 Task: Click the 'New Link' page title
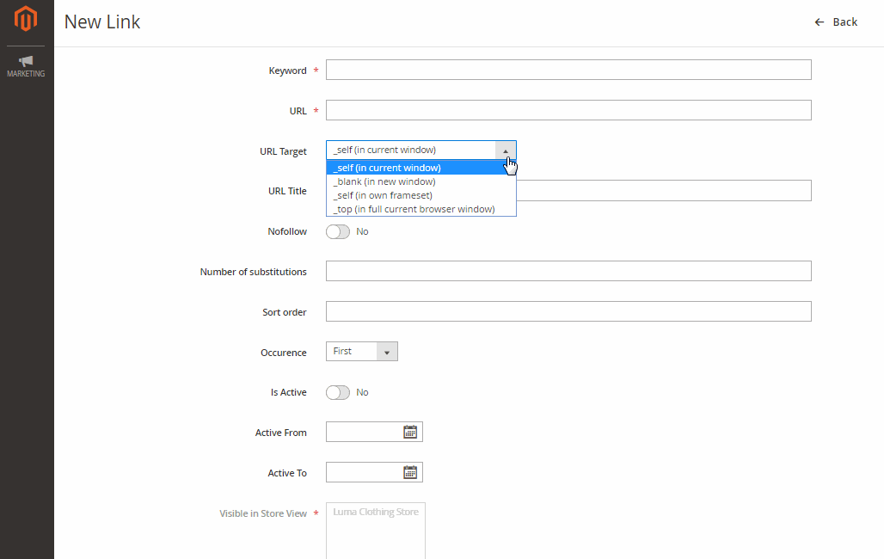pyautogui.click(x=102, y=22)
